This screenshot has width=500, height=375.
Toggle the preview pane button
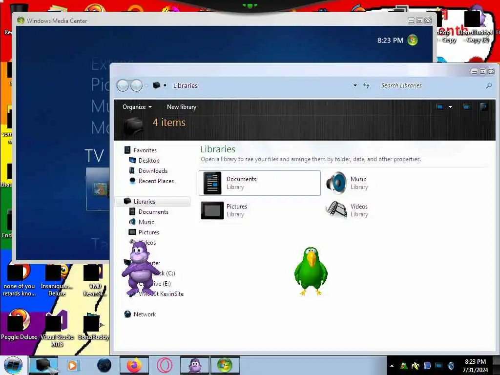tap(466, 107)
